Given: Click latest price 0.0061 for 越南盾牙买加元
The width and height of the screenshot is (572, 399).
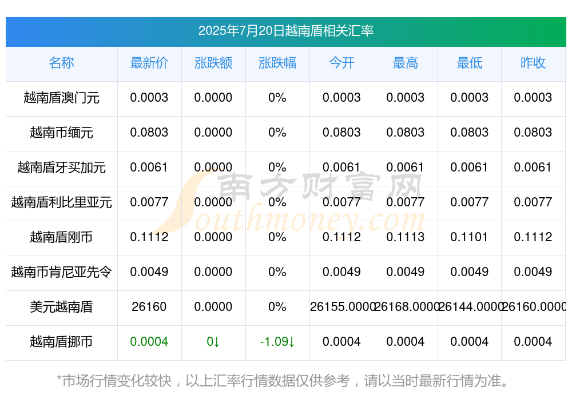Looking at the screenshot, I should pos(149,167).
